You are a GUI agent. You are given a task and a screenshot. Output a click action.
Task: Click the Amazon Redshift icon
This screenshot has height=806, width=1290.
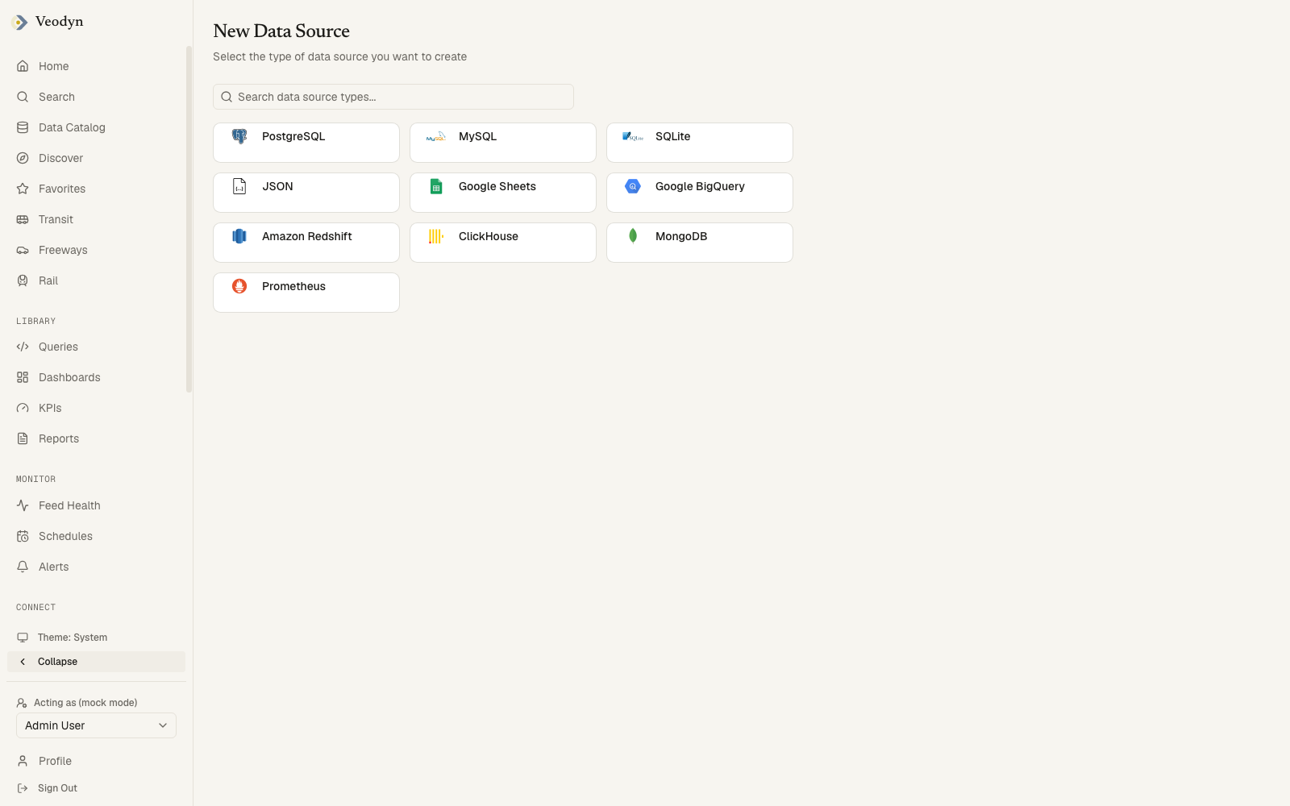[x=239, y=236]
